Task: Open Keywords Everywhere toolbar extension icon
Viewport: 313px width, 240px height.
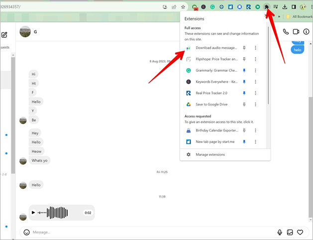Action: pos(204,7)
